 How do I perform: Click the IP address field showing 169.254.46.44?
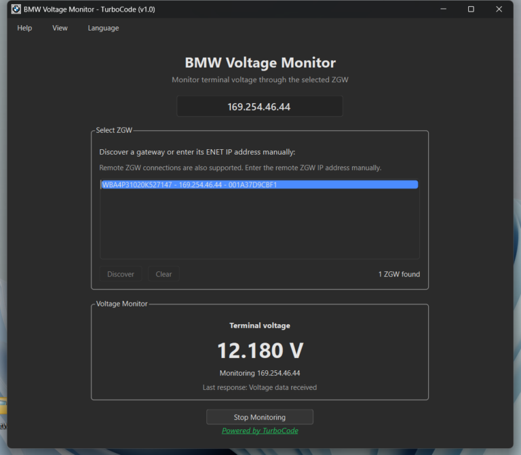[x=260, y=106]
